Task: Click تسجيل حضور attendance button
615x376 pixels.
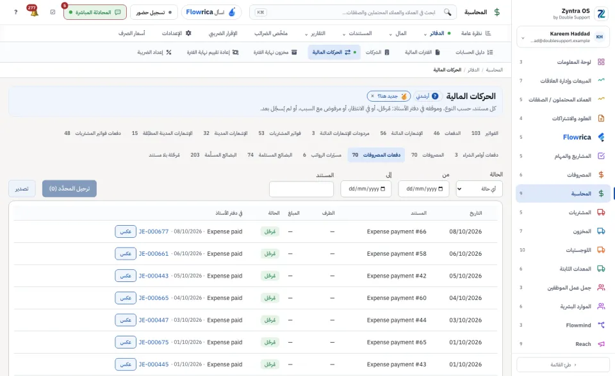Action: pos(154,12)
